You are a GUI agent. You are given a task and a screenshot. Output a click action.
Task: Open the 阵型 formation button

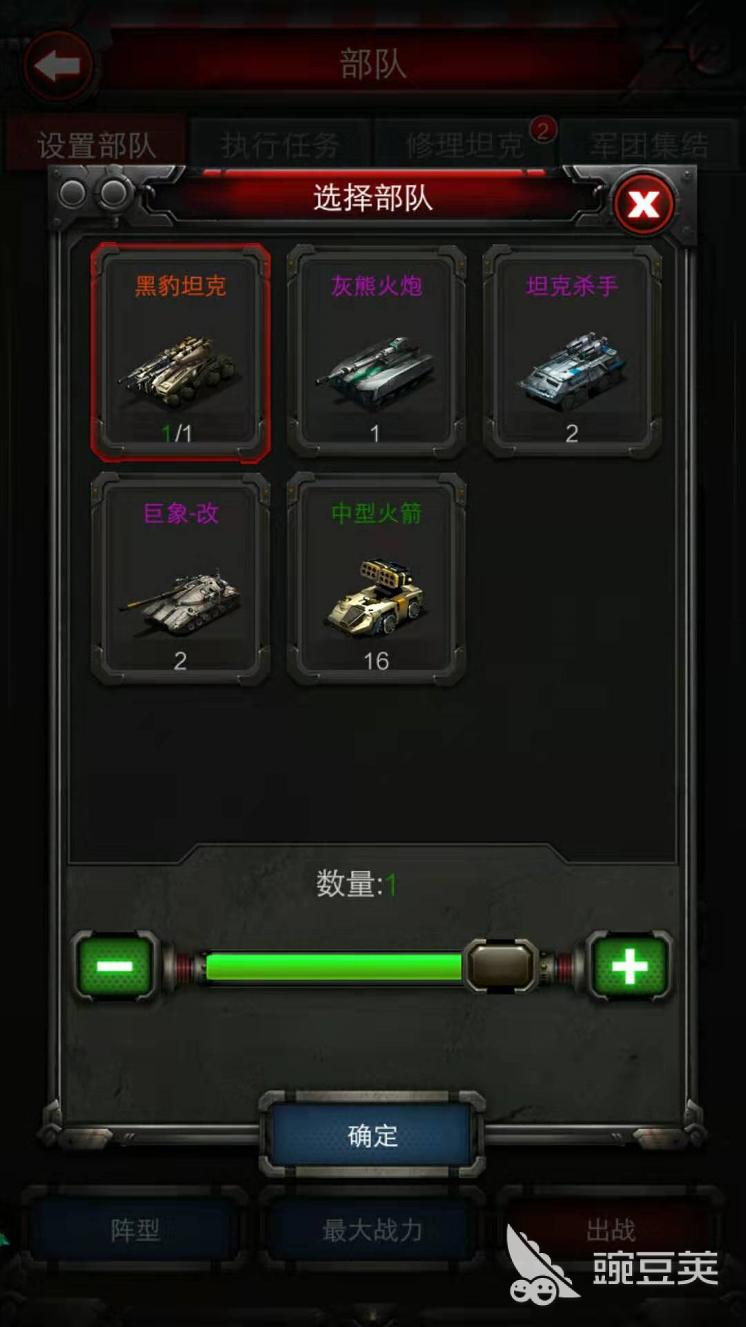coord(135,1230)
